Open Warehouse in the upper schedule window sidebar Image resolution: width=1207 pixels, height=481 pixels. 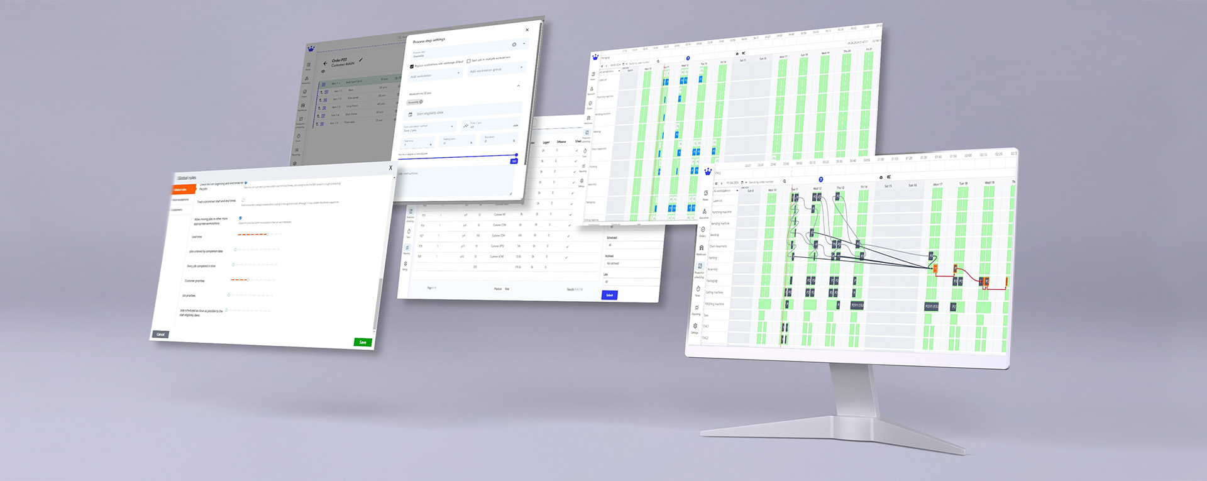coord(588,119)
